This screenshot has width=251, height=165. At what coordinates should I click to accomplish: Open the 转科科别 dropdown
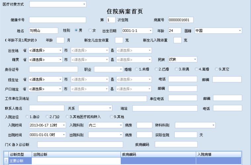pyautogui.click(x=213, y=125)
